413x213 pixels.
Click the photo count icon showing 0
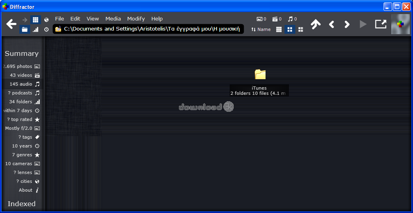(260, 19)
